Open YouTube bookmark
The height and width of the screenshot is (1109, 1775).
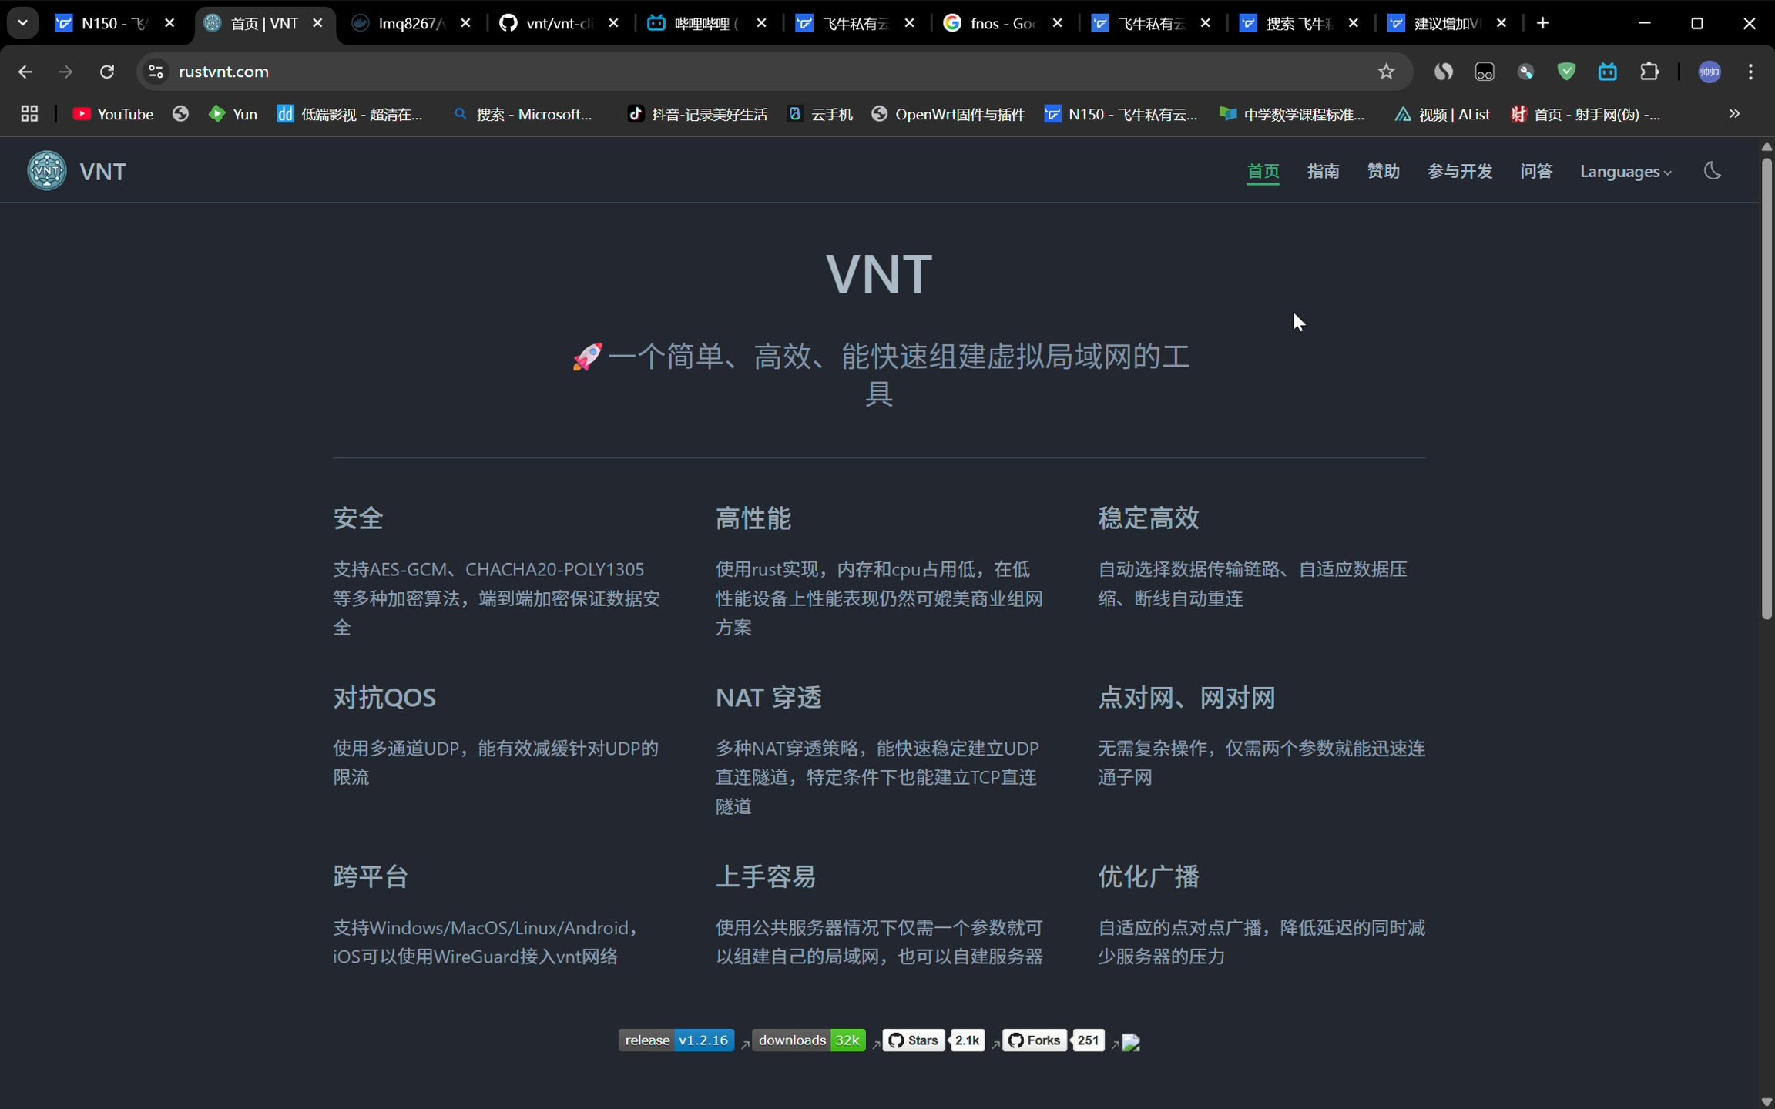[113, 114]
